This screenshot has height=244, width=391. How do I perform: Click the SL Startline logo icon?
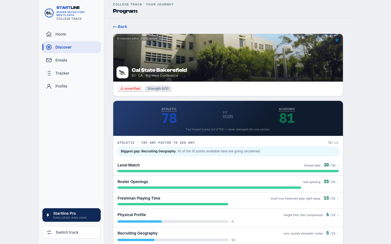coord(49,13)
